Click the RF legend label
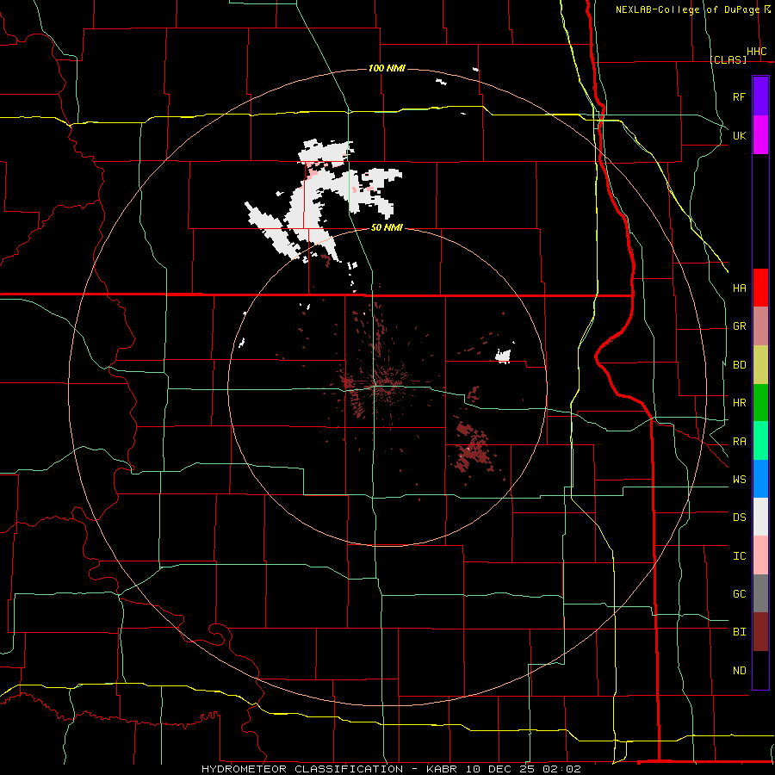Screen dimensions: 775x775 click(x=739, y=96)
